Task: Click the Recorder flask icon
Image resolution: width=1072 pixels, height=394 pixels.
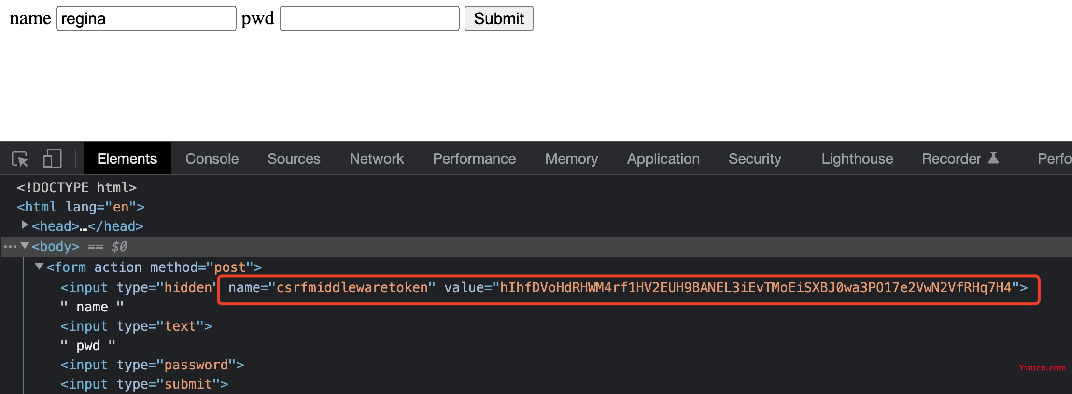Action: click(993, 158)
